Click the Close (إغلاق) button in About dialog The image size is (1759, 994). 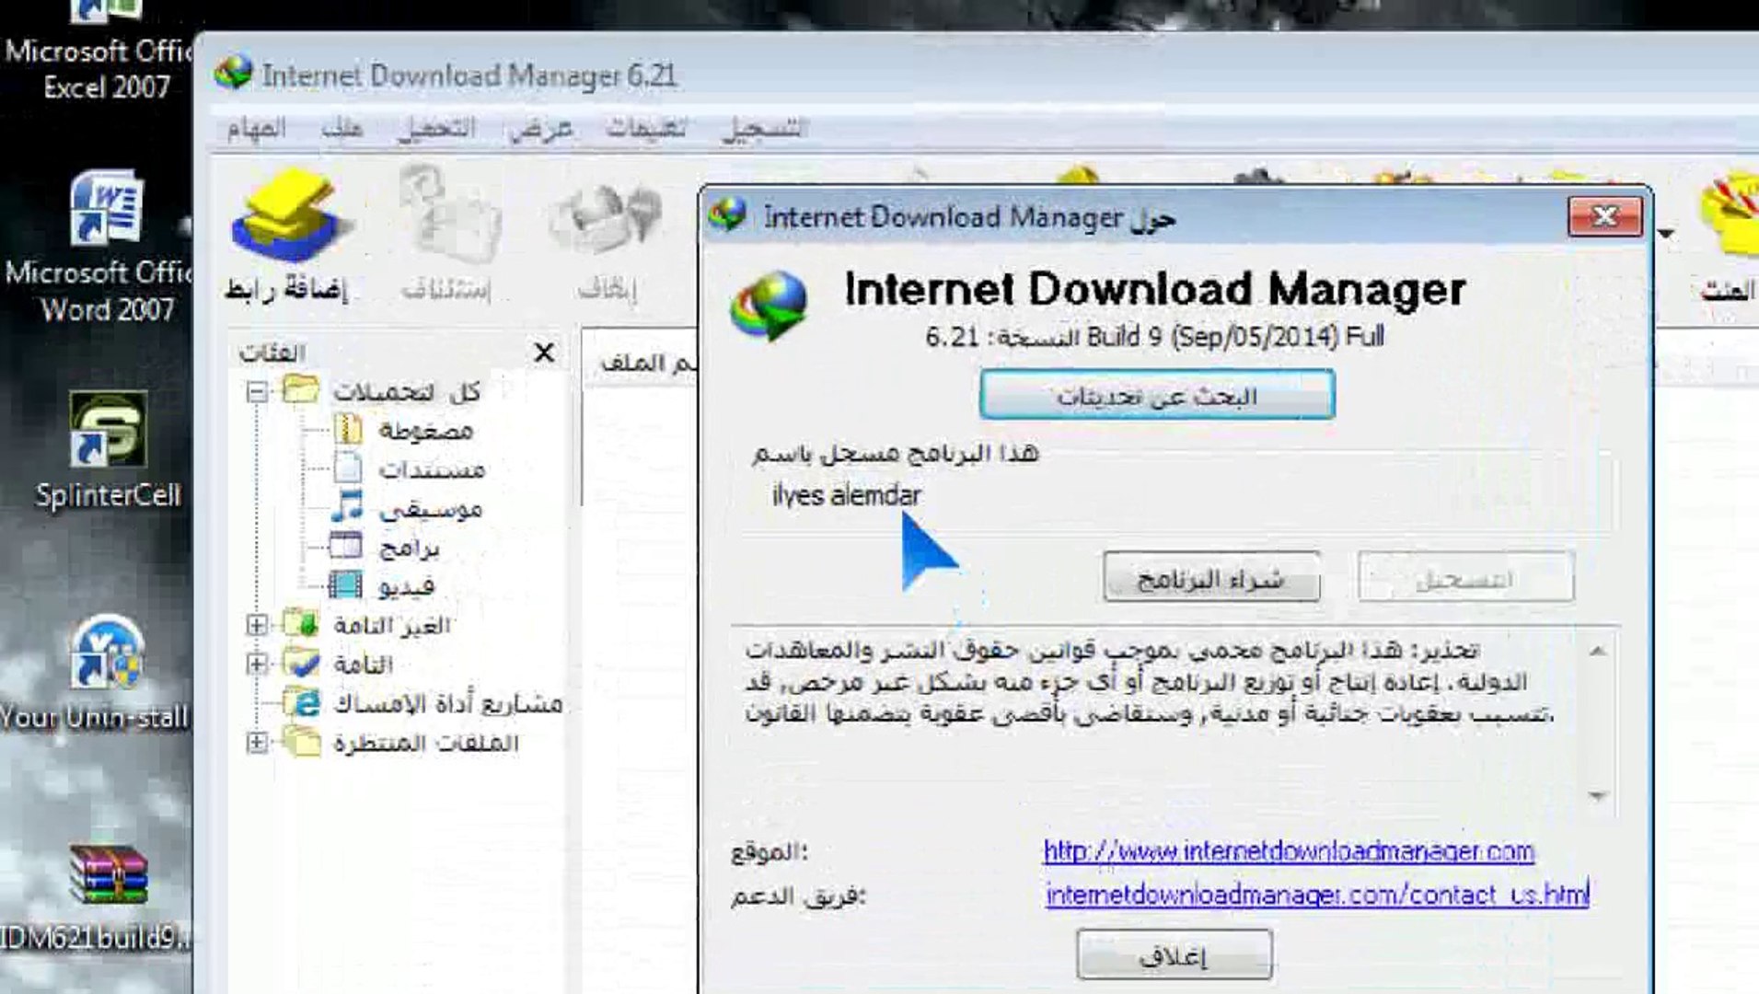(1175, 954)
